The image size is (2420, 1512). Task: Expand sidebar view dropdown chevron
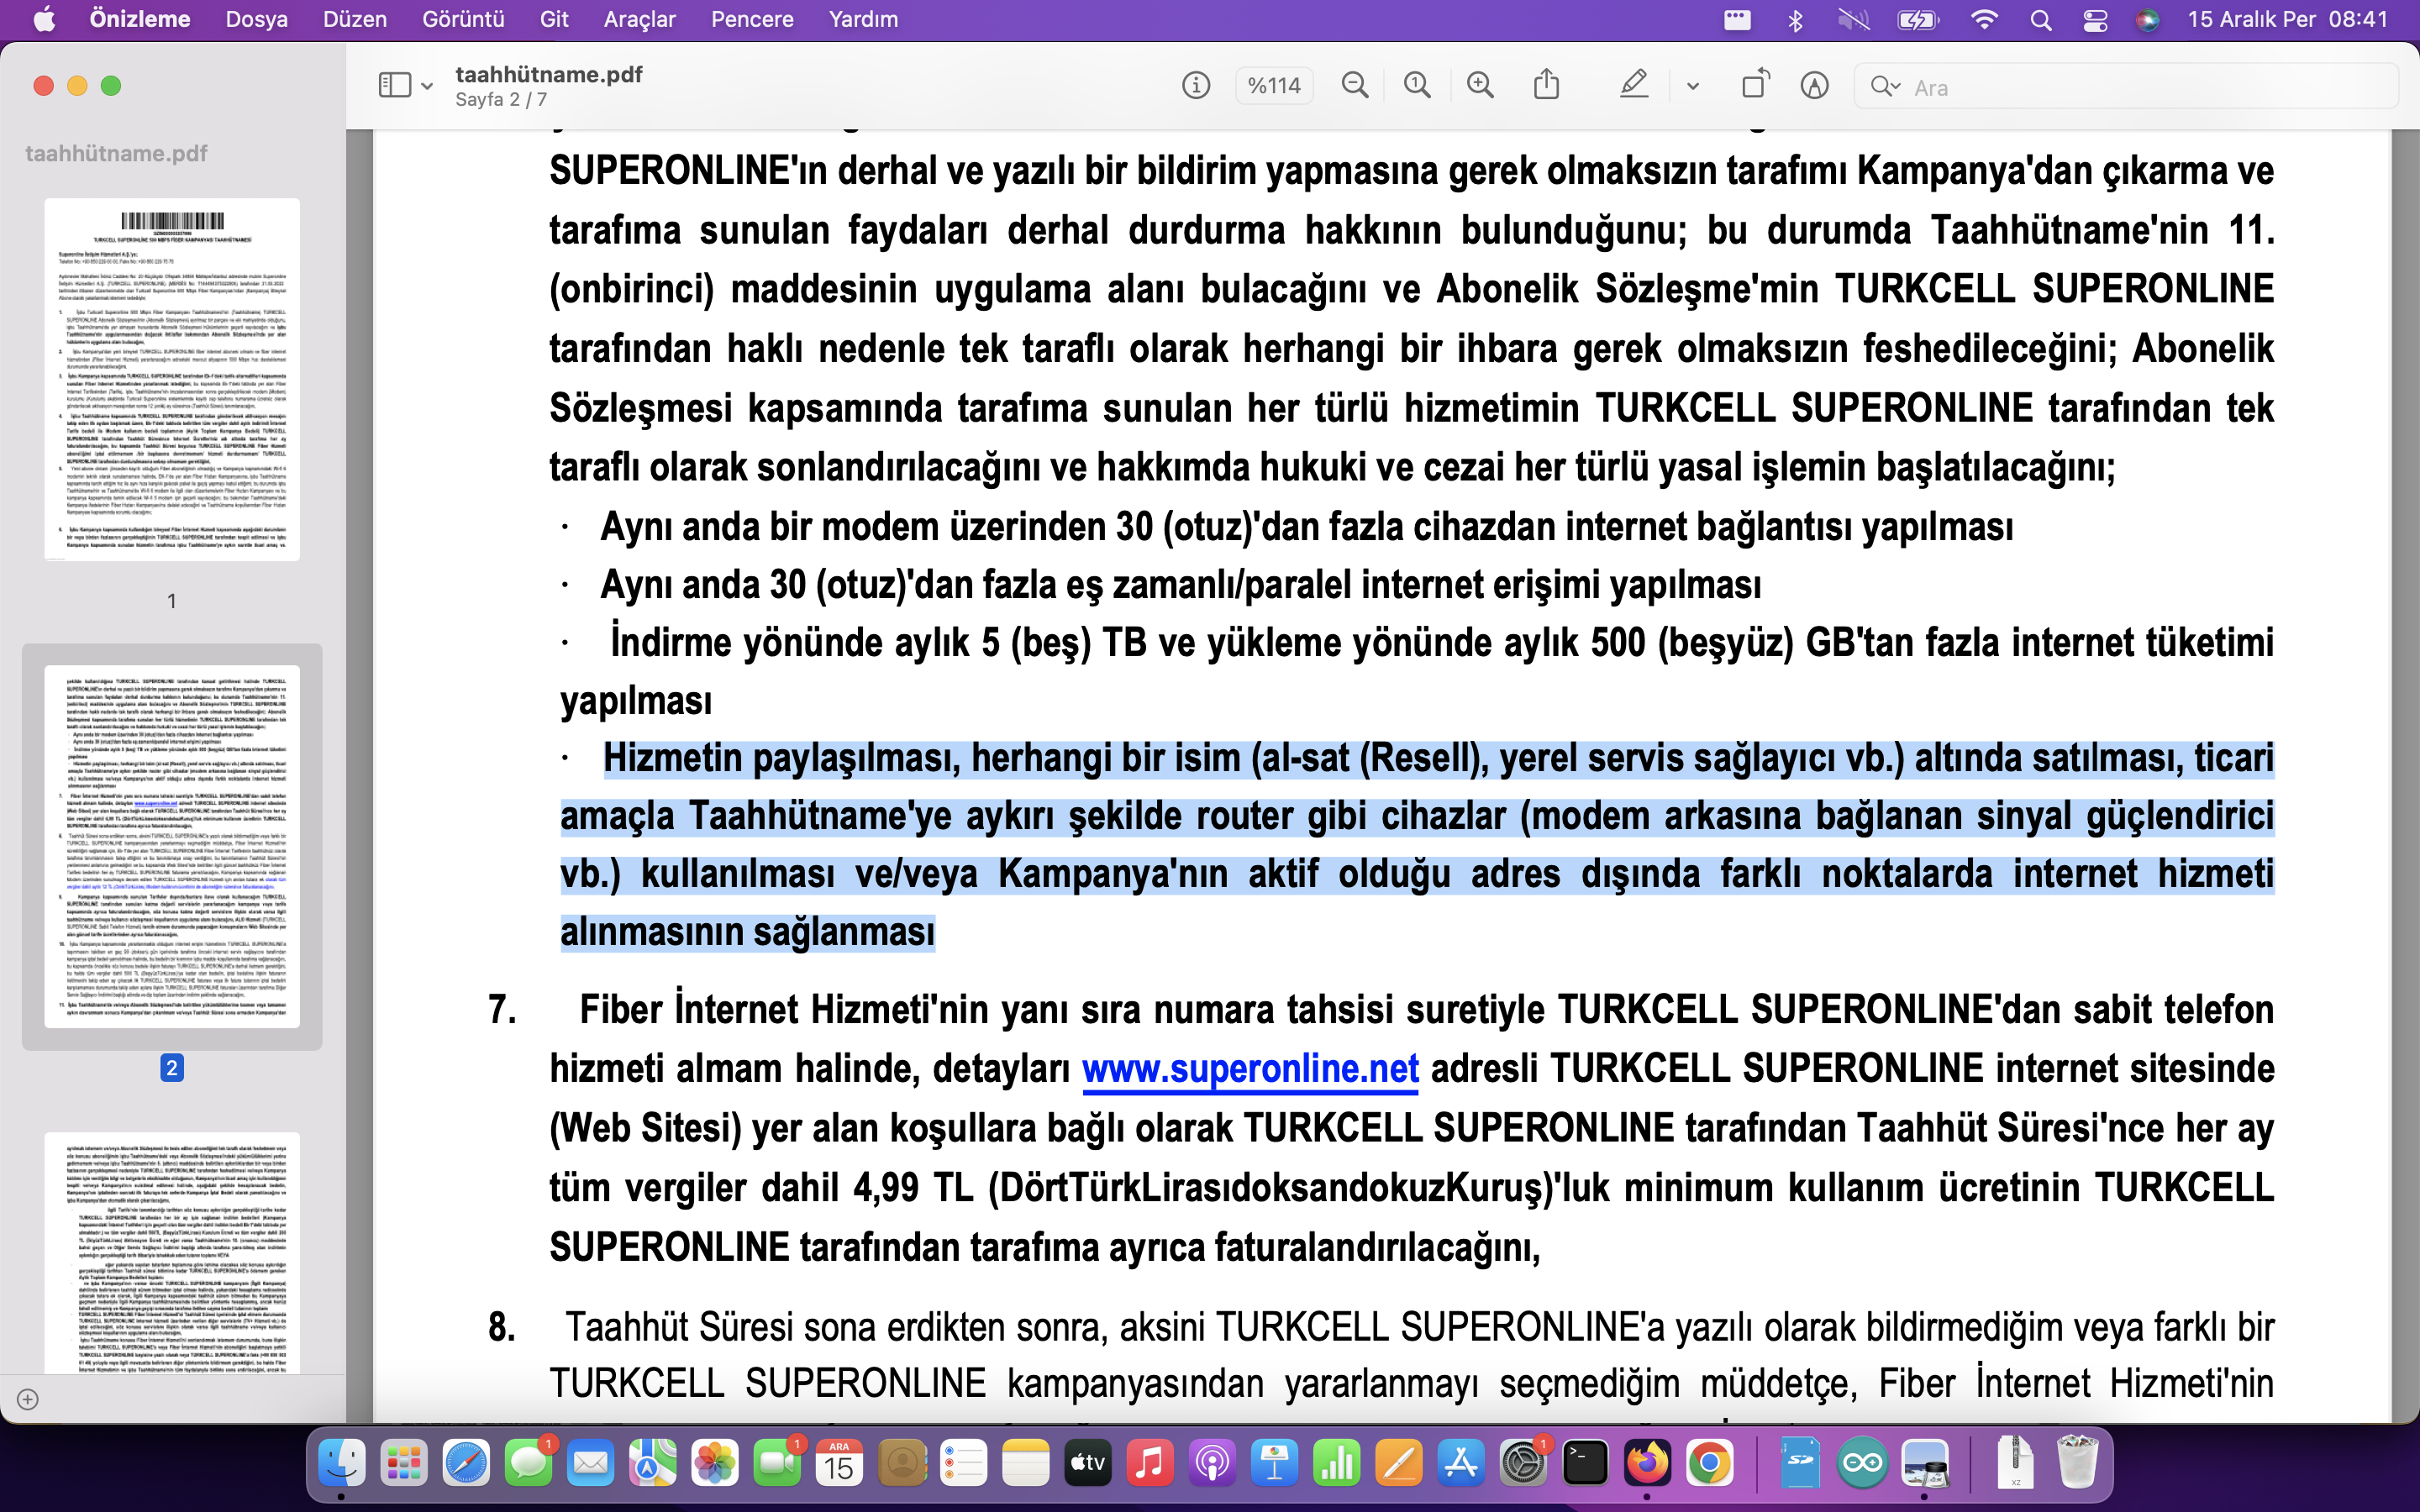(427, 86)
